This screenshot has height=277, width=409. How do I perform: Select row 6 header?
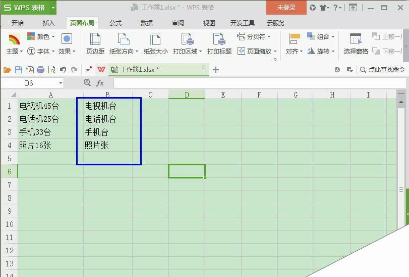click(x=10, y=171)
